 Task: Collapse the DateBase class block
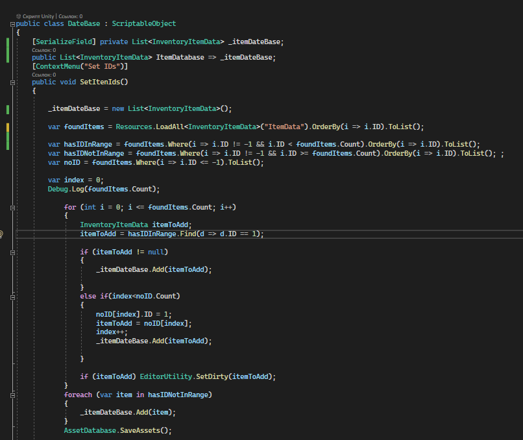pyautogui.click(x=13, y=24)
